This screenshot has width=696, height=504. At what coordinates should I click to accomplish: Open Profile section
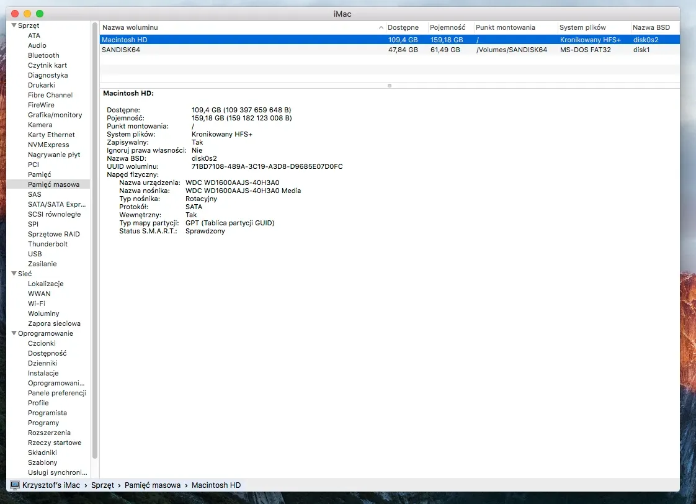point(38,403)
